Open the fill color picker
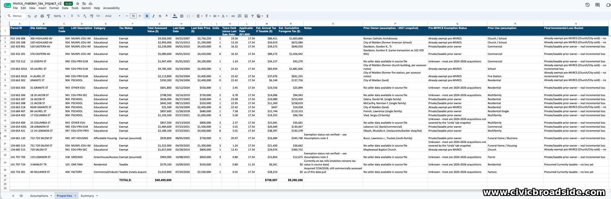611x199 pixels. [x=175, y=16]
